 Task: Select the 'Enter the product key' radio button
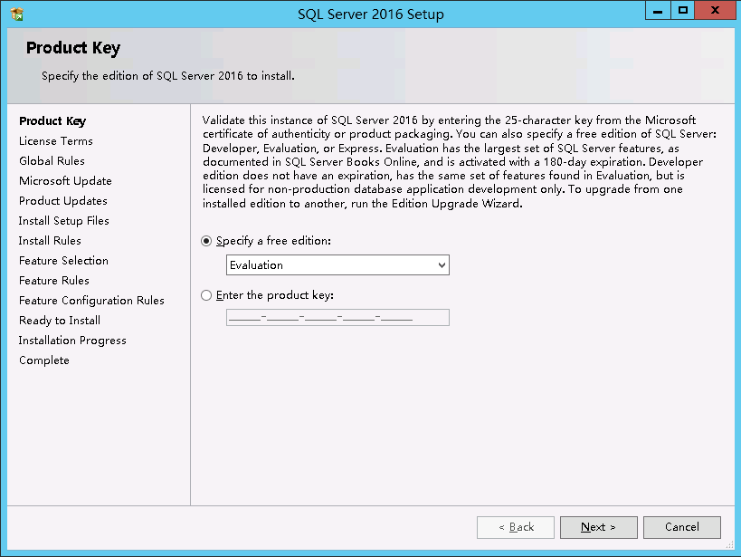point(206,295)
